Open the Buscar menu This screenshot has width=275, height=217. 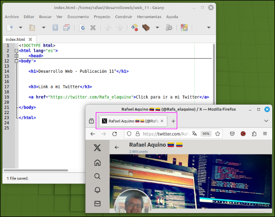pos(45,17)
